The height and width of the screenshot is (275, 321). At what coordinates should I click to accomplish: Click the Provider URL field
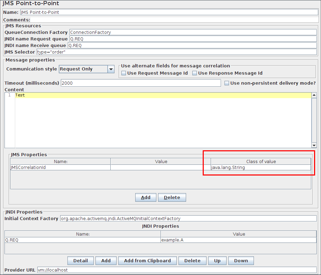point(176,270)
